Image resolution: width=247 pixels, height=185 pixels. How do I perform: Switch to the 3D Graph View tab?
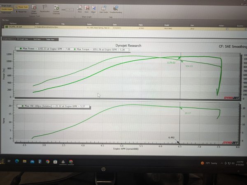click(22, 39)
